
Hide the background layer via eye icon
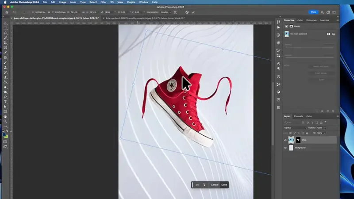click(285, 148)
